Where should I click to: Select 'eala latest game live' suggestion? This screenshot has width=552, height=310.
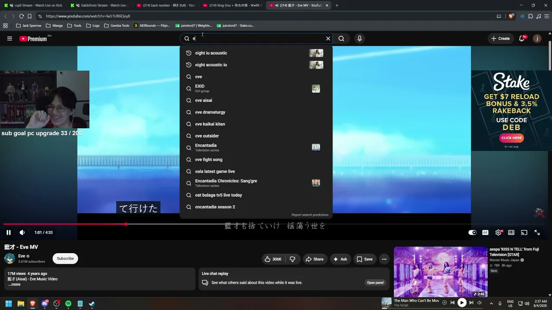tap(256, 171)
